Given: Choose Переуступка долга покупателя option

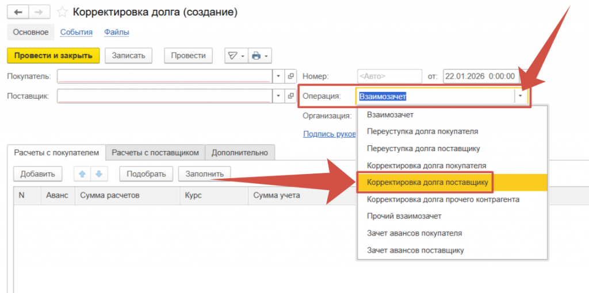Looking at the screenshot, I should click(422, 132).
